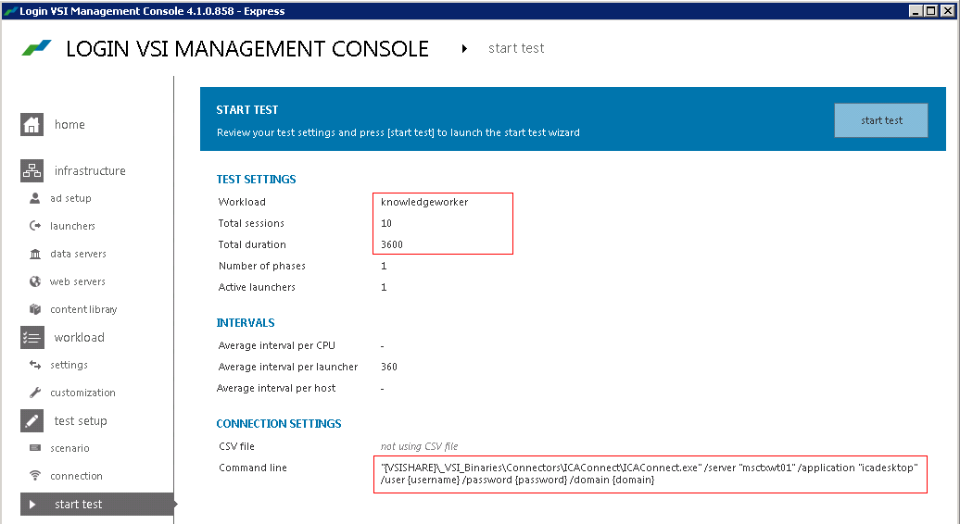The width and height of the screenshot is (960, 524).
Task: Open connection page
Action: (x=76, y=476)
